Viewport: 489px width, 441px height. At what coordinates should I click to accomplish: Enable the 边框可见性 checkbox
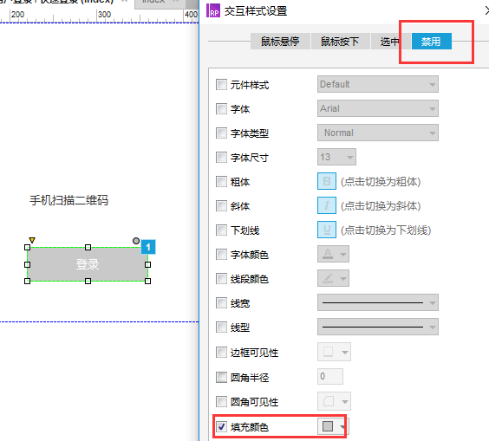point(221,352)
